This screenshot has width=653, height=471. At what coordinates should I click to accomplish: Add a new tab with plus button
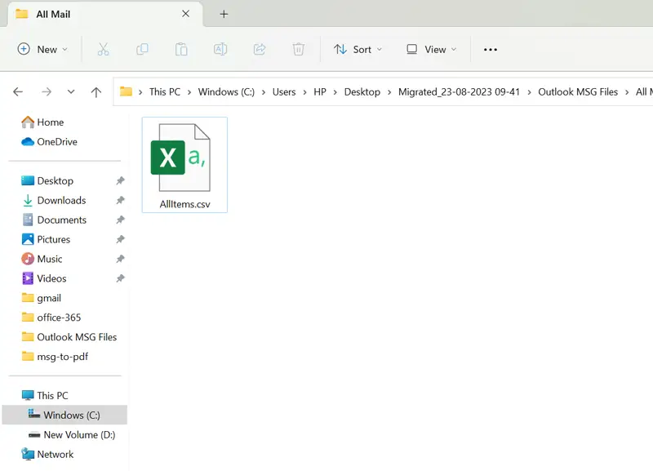[x=224, y=14]
